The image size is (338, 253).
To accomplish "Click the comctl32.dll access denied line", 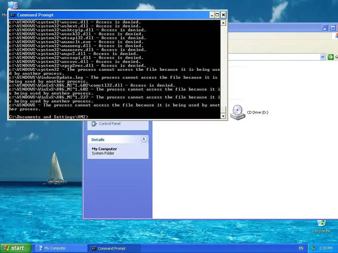I will pyautogui.click(x=92, y=85).
